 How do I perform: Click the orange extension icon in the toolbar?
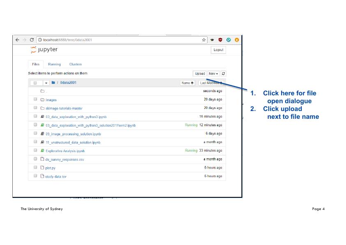coord(237,40)
